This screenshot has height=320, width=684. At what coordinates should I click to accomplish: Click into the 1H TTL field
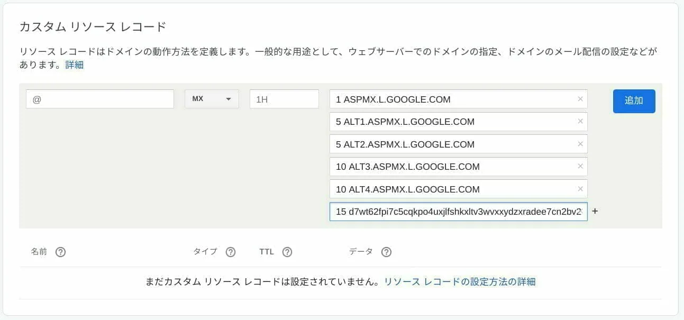(x=284, y=99)
